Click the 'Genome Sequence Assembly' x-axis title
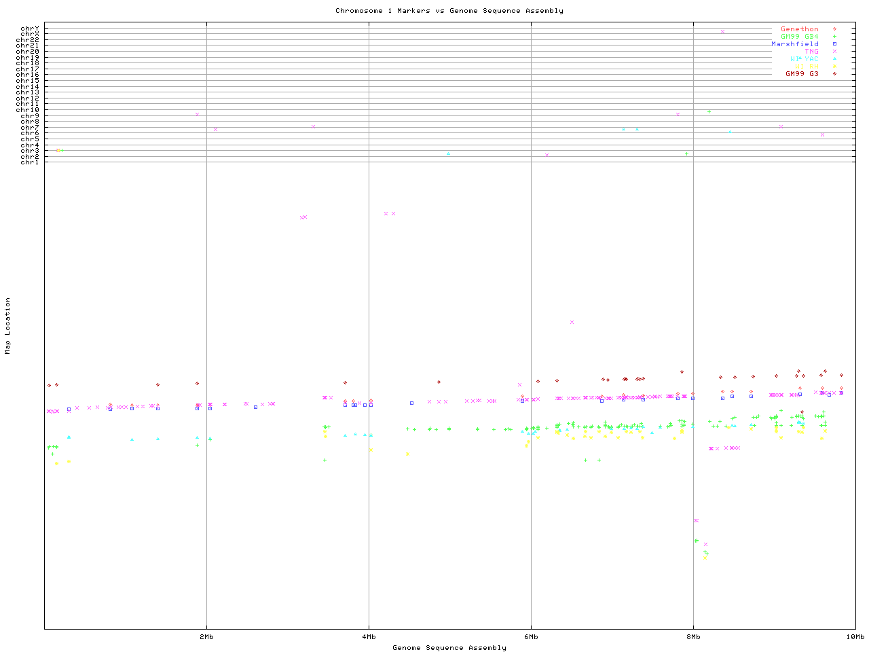Screen dimensions: 869x652 (449, 648)
